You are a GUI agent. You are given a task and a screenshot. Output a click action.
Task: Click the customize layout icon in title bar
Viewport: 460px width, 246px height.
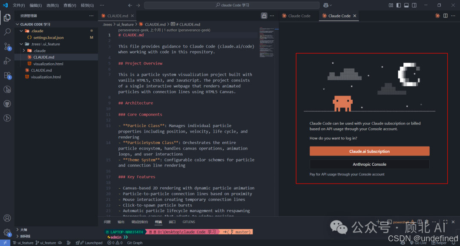391,5
